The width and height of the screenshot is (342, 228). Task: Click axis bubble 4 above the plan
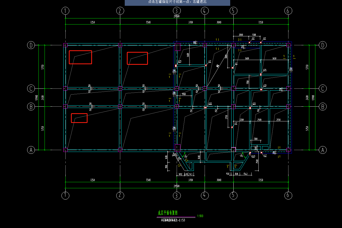[x=205, y=11]
